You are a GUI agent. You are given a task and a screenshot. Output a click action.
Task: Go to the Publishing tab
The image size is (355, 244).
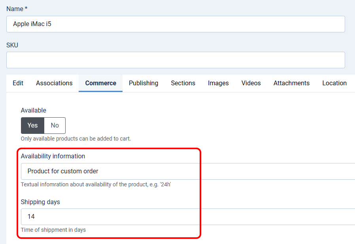click(144, 83)
